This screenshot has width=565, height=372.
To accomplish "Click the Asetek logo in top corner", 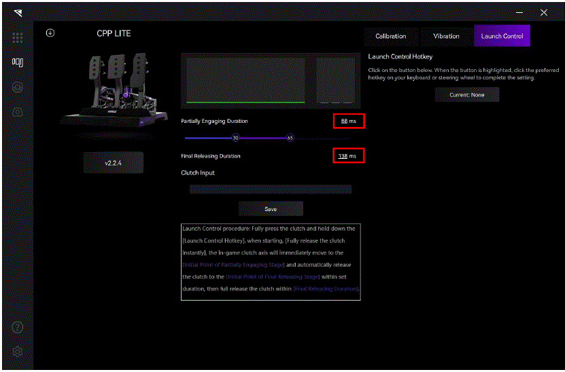I will (x=18, y=13).
